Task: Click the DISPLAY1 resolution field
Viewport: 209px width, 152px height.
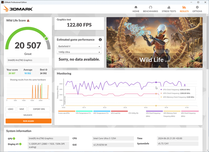Action: tap(48, 145)
